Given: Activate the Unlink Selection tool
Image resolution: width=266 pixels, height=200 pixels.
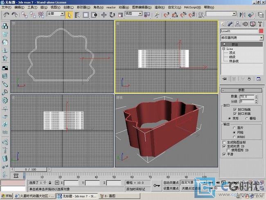Looking at the screenshot, I should pos(33,15).
